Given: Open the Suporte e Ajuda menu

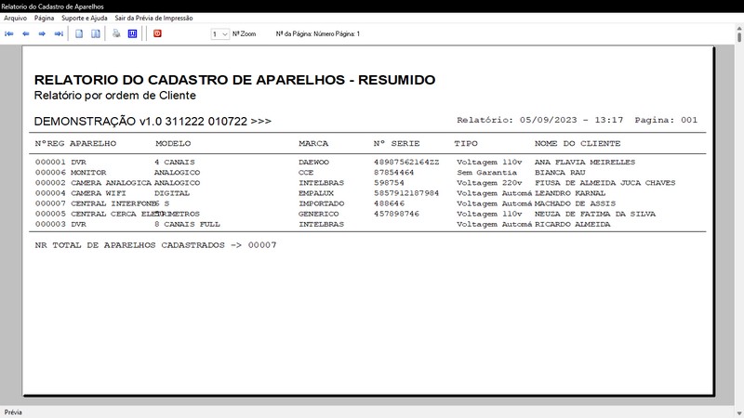Looking at the screenshot, I should (85, 18).
